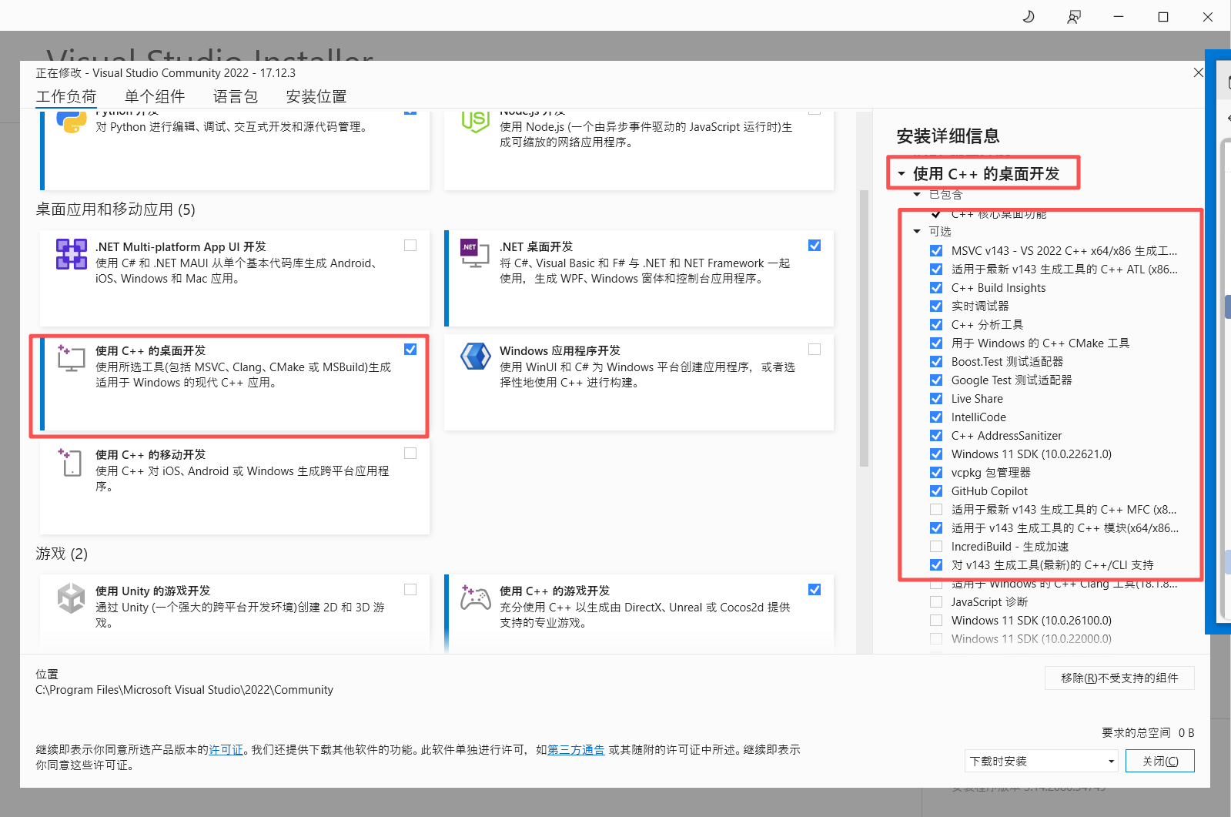Click the workload list vertical scrollbar
This screenshot has width=1231, height=817.
coord(864,329)
